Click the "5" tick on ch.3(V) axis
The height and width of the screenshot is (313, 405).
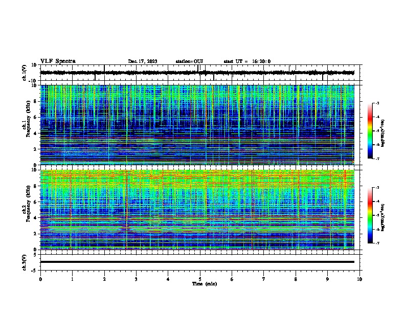(35, 255)
